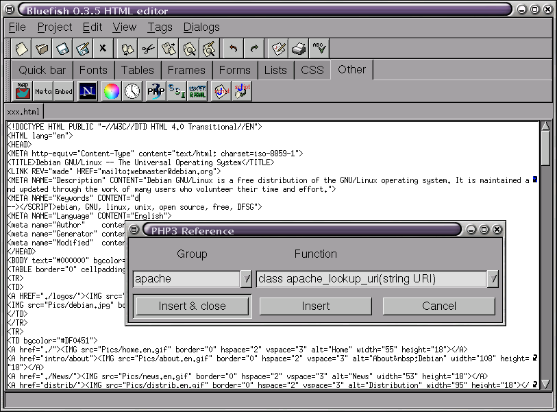Viewport: 557px width, 412px height.
Task: Click the Insert button
Action: click(x=315, y=306)
